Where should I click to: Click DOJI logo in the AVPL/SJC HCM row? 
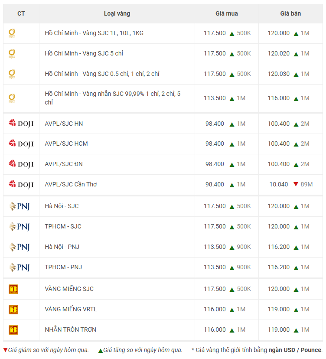tap(21, 144)
